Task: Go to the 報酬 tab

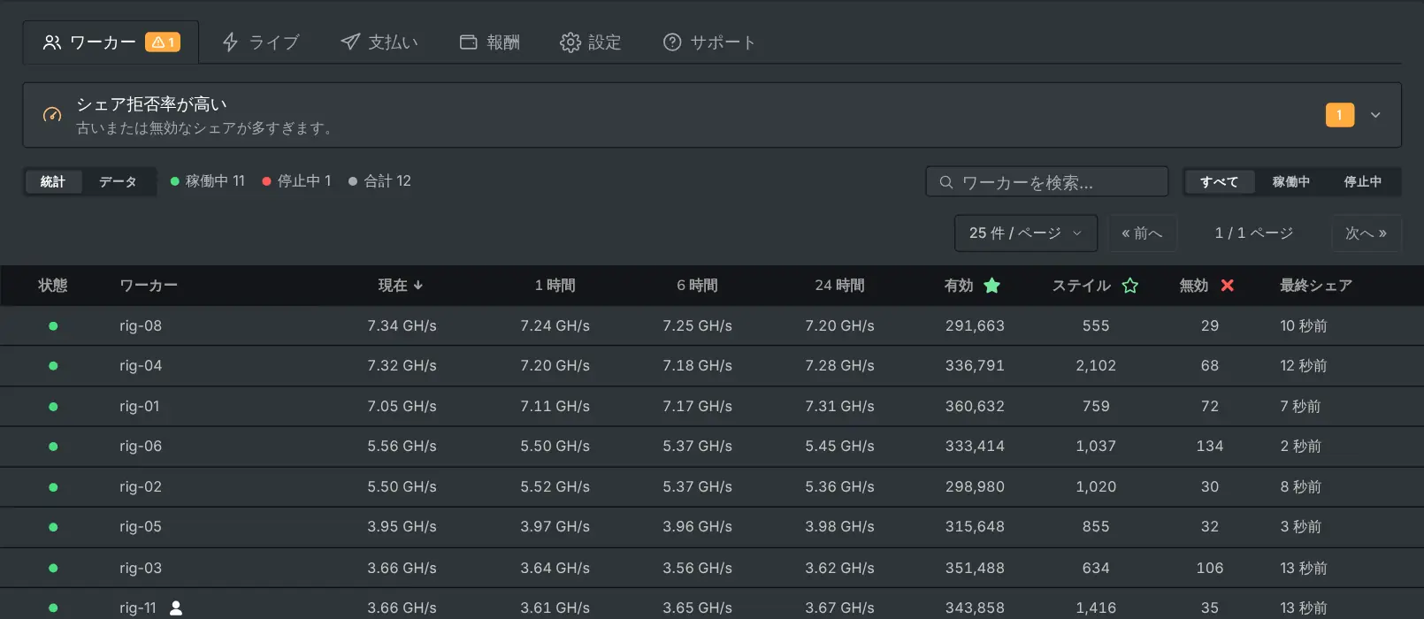Action: point(489,42)
